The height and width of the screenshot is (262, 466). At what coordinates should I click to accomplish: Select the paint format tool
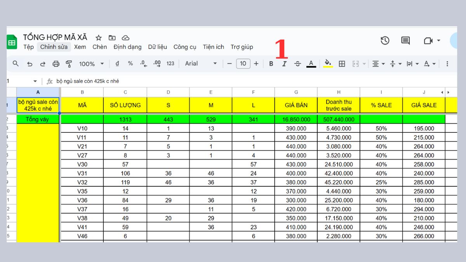coord(69,64)
